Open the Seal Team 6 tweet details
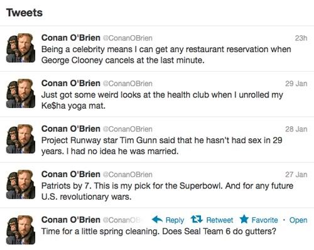The height and width of the screenshot is (250, 314). [x=298, y=220]
